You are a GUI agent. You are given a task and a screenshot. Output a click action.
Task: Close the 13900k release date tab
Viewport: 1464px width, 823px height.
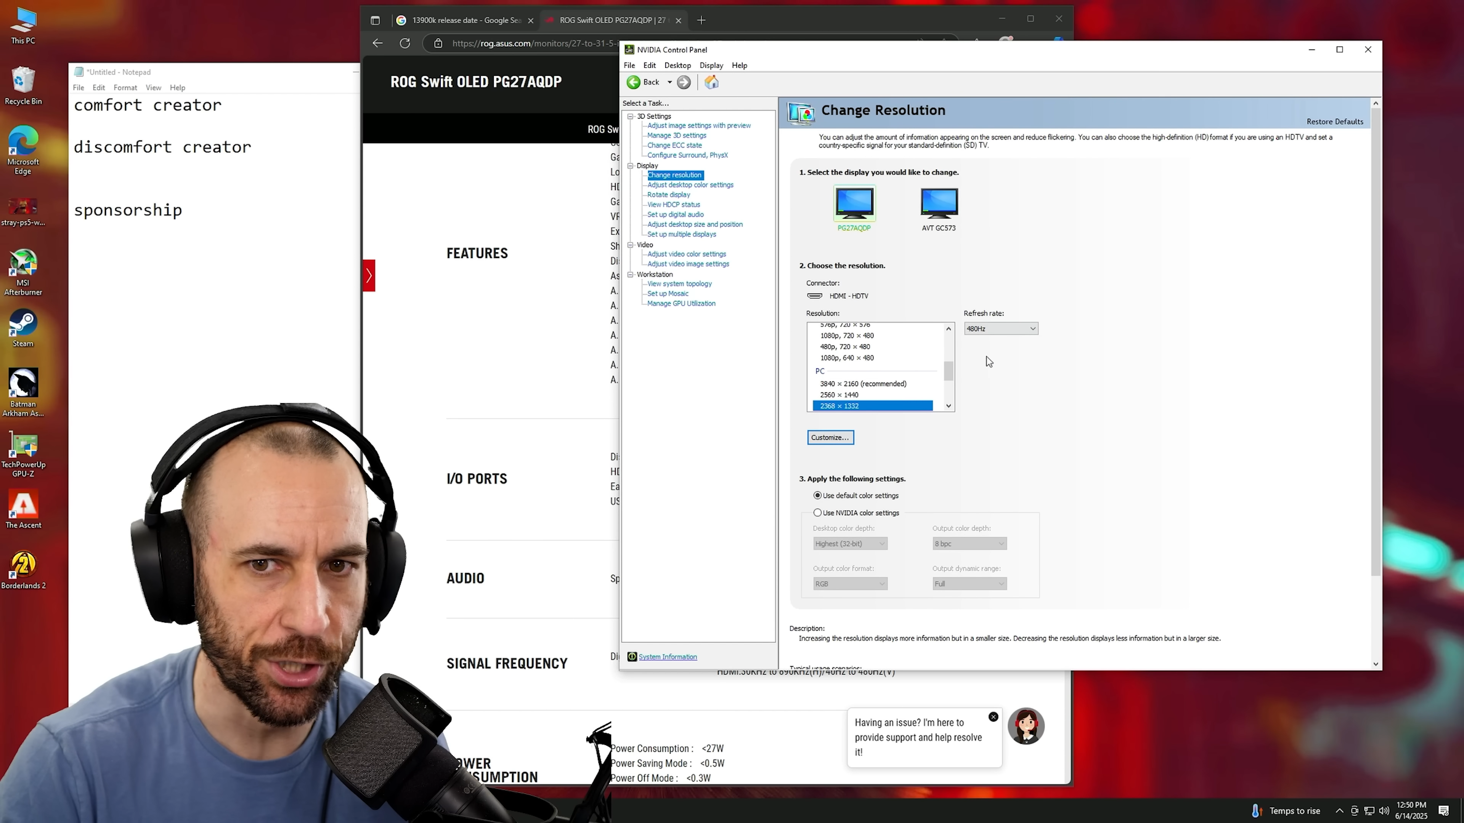tap(531, 21)
